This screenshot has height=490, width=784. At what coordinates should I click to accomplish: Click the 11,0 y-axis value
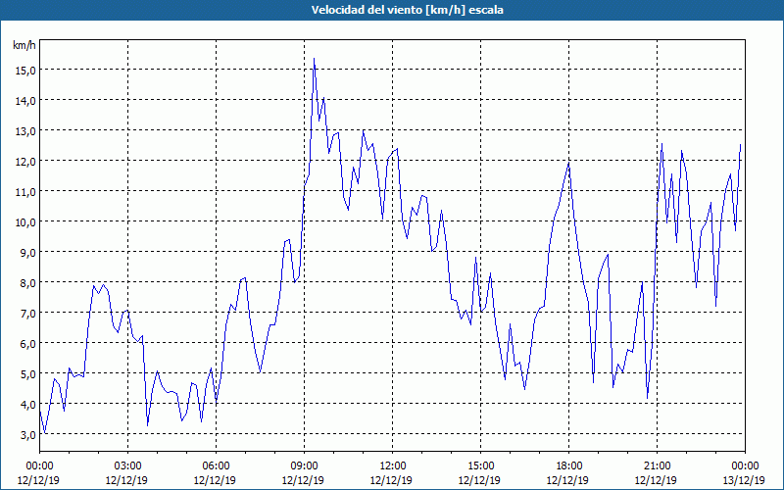(x=25, y=192)
